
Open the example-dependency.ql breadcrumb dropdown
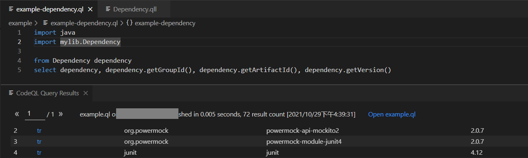pyautogui.click(x=84, y=23)
